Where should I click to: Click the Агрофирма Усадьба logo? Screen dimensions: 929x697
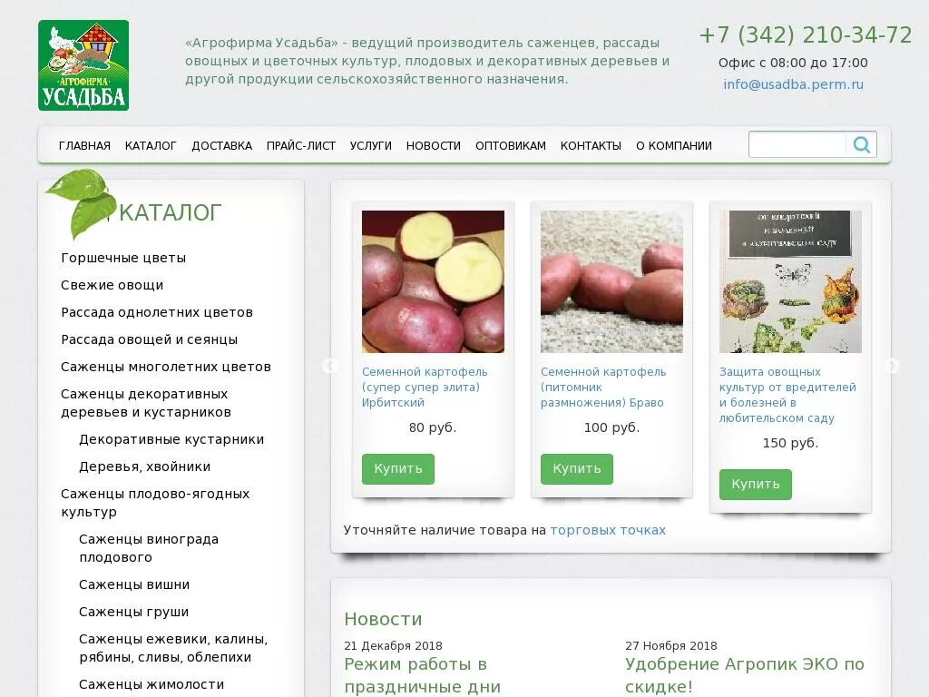coord(83,65)
